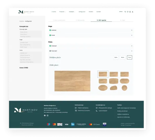Click the Početna breadcrumb link
The width and height of the screenshot is (155, 140).
coord(22,21)
